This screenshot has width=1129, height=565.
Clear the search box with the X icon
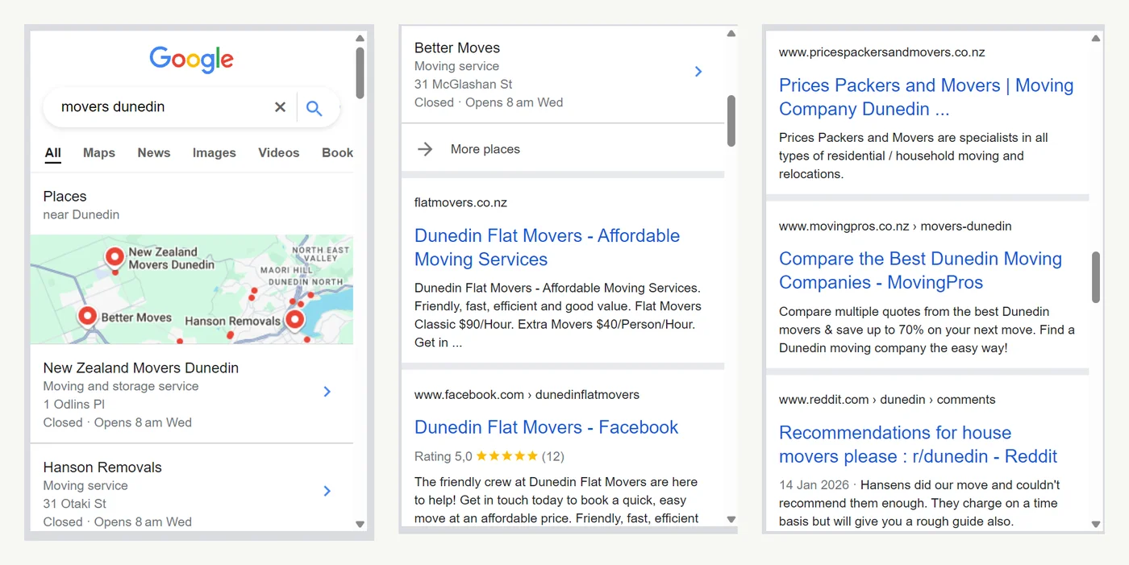280,107
